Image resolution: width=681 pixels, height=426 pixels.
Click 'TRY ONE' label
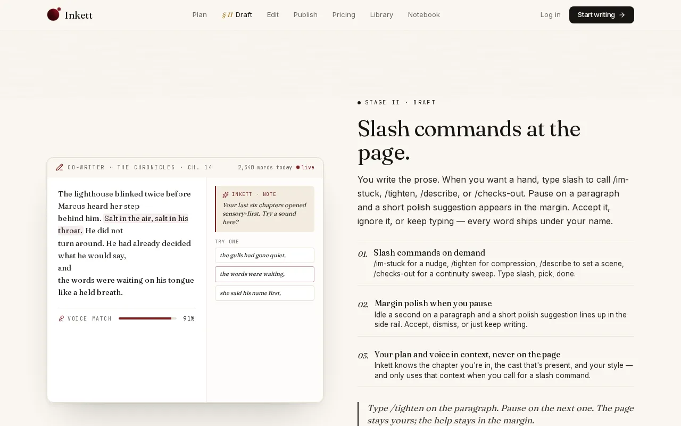coord(227,242)
